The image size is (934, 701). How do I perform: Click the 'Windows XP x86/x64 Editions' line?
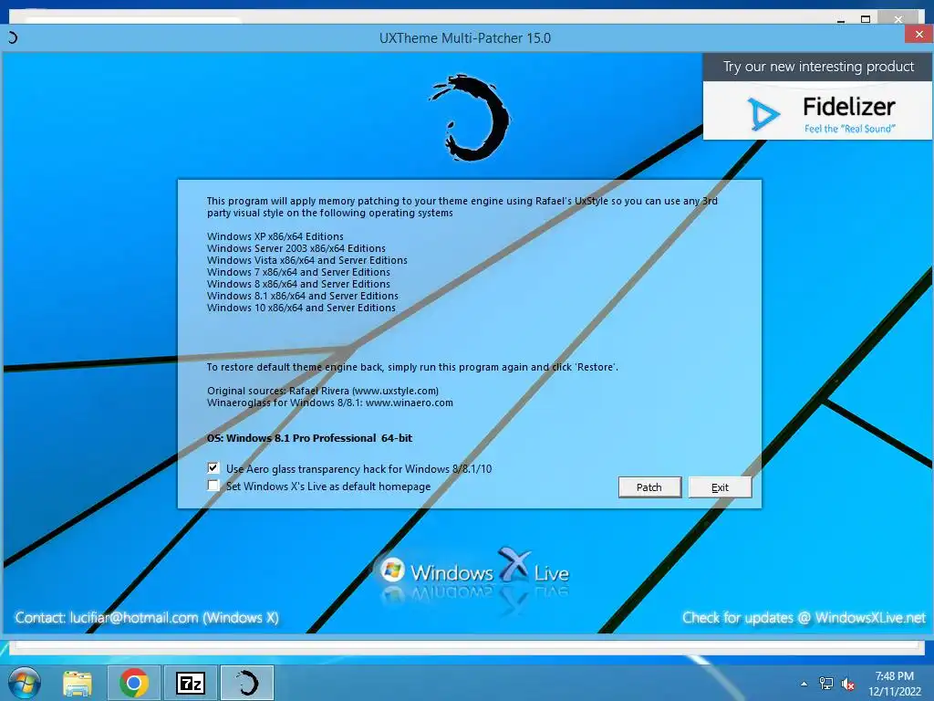point(275,236)
